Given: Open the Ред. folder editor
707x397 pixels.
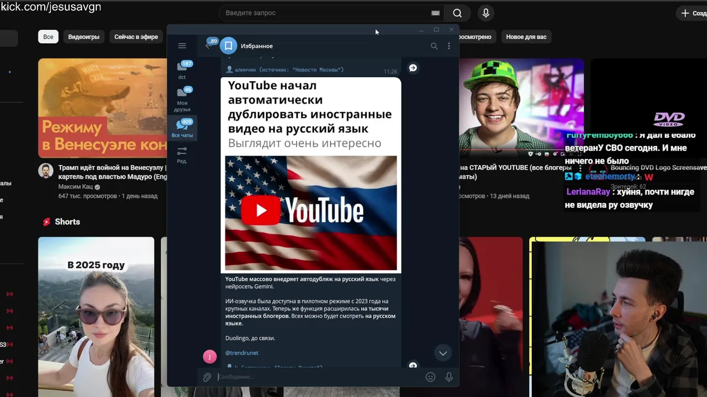Looking at the screenshot, I should (x=182, y=155).
